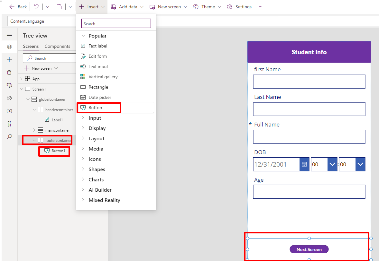This screenshot has width=379, height=261.
Task: Select globalcontainer in the tree
Action: point(52,100)
